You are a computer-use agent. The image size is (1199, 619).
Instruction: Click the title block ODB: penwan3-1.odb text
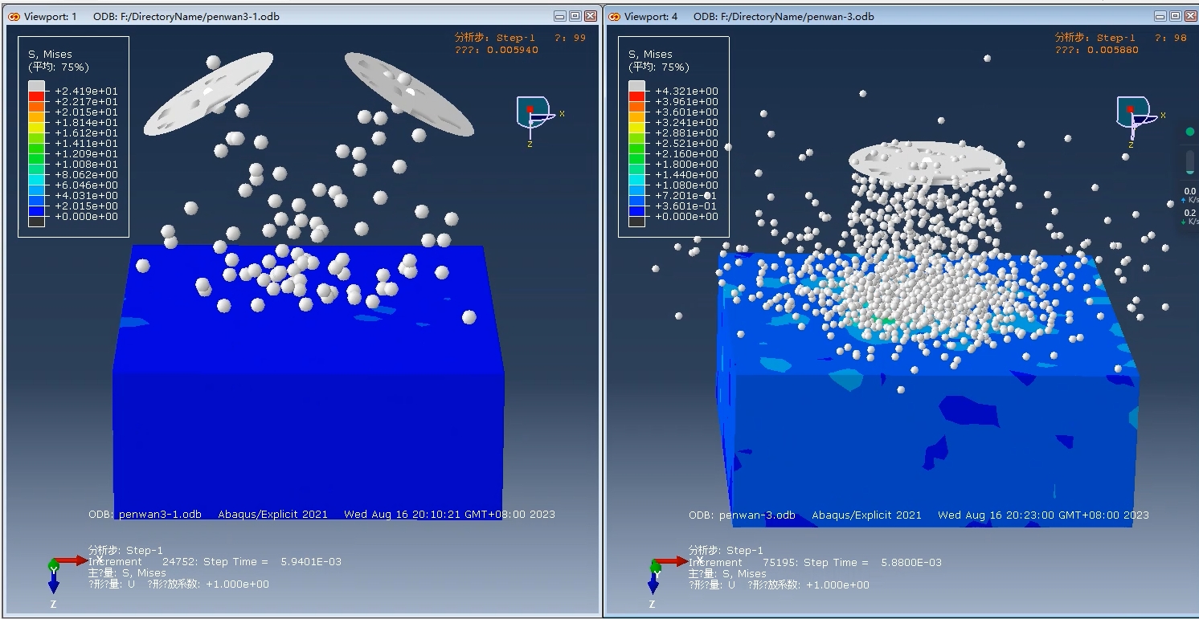(145, 514)
